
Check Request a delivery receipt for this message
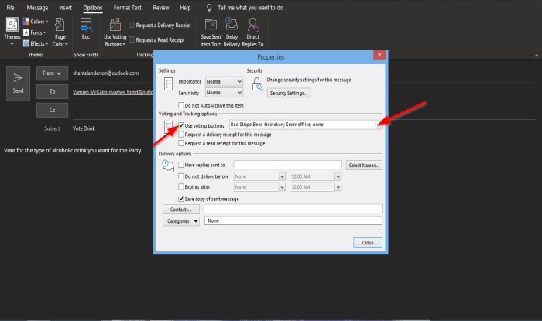180,135
